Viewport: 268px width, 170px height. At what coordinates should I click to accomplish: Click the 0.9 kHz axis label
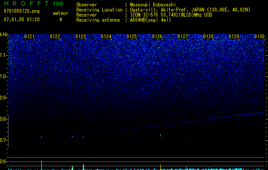pyautogui.click(x=3, y=98)
